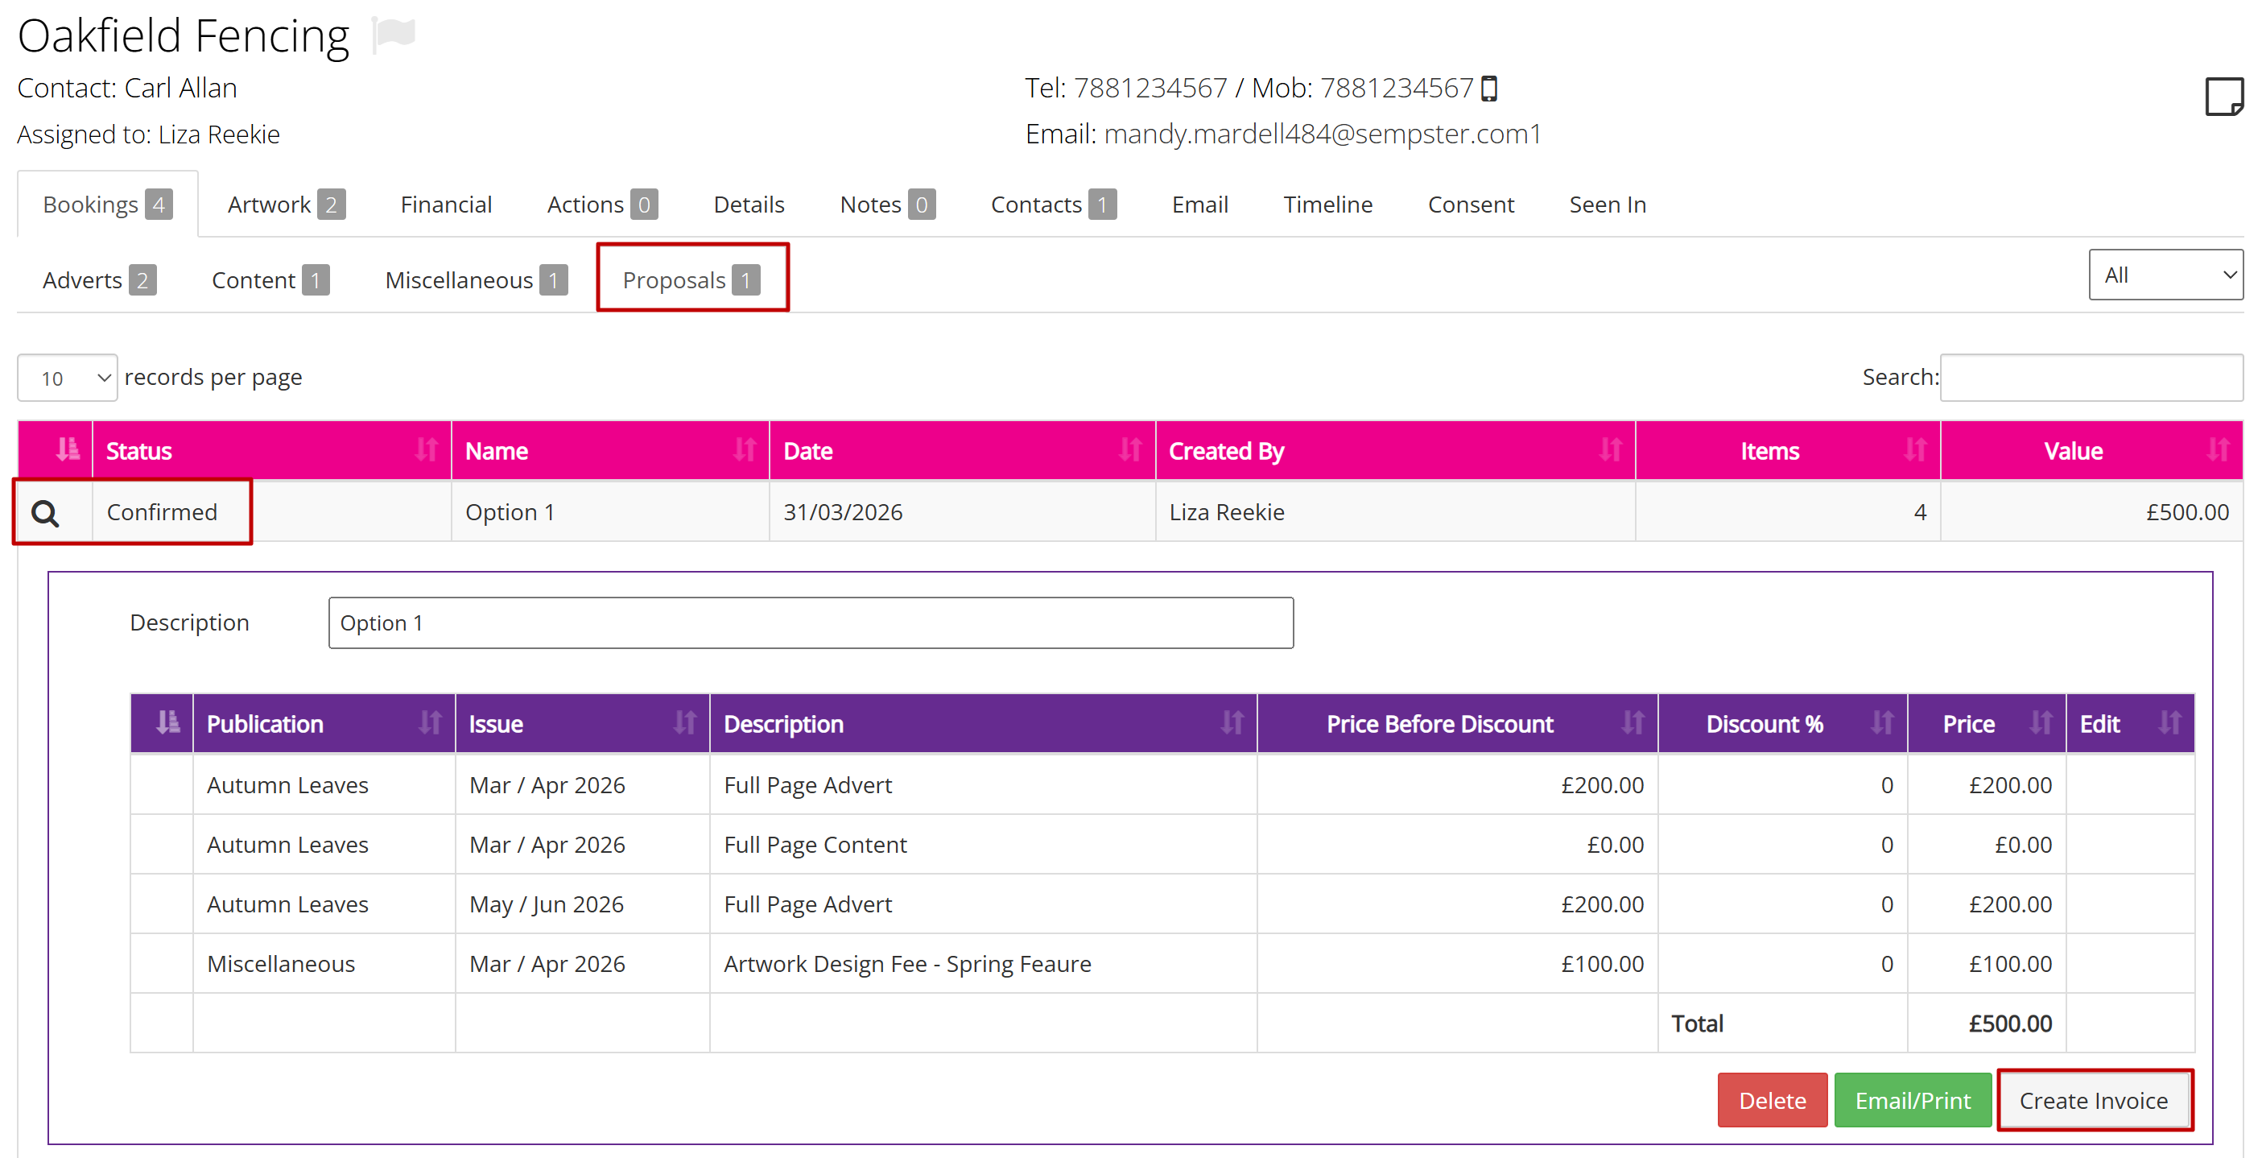Click the £100.00 price before discount cell
This screenshot has height=1158, width=2262.
[x=1458, y=964]
